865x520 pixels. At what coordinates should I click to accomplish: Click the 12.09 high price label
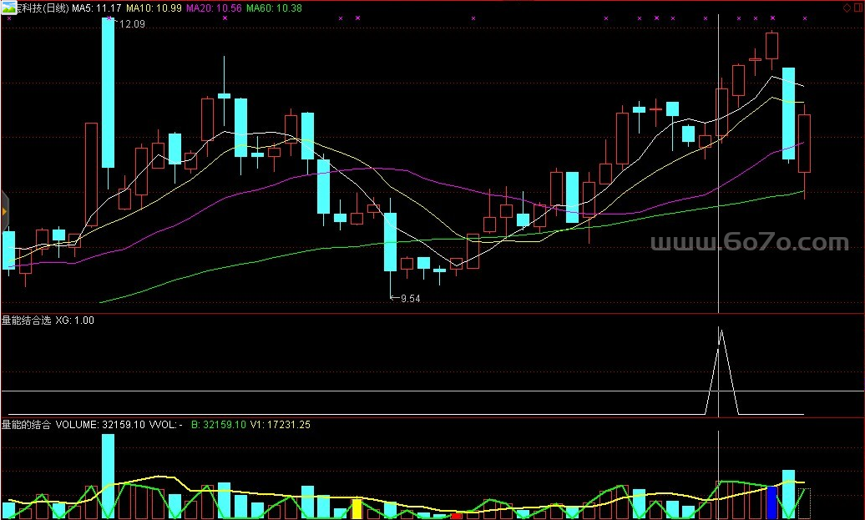point(132,23)
